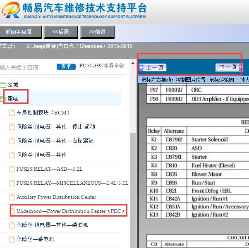This screenshot has width=249, height=248.
Task: Expand the 接地 tree node
Action: pyautogui.click(x=13, y=84)
